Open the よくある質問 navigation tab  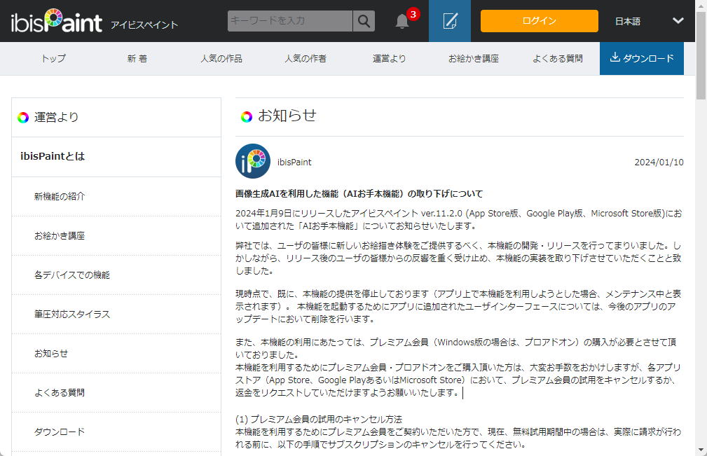(x=557, y=58)
